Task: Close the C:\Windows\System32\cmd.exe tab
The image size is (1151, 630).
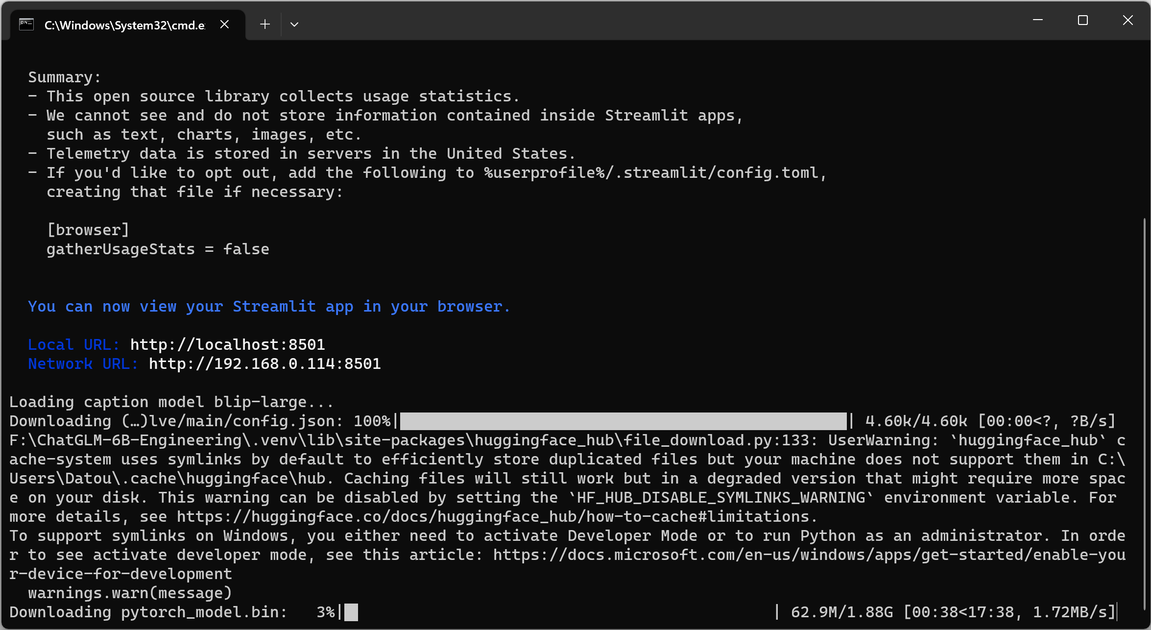Action: [224, 24]
